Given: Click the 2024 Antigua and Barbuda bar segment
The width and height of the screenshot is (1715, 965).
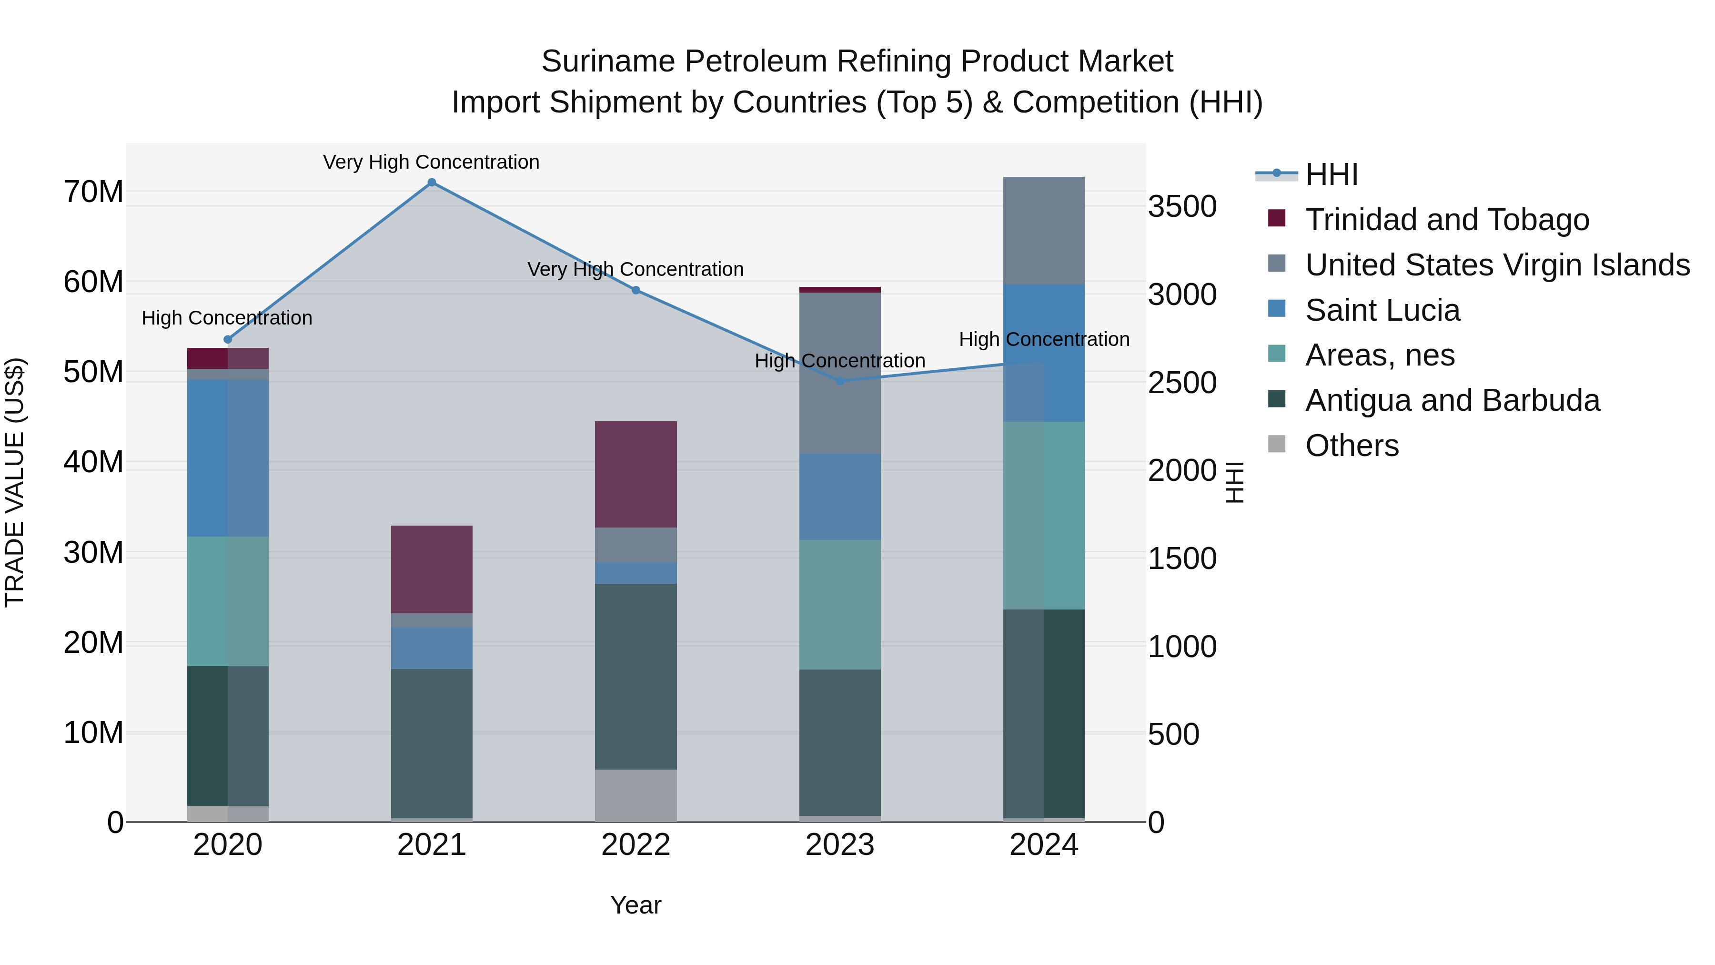Looking at the screenshot, I should coord(1044,714).
